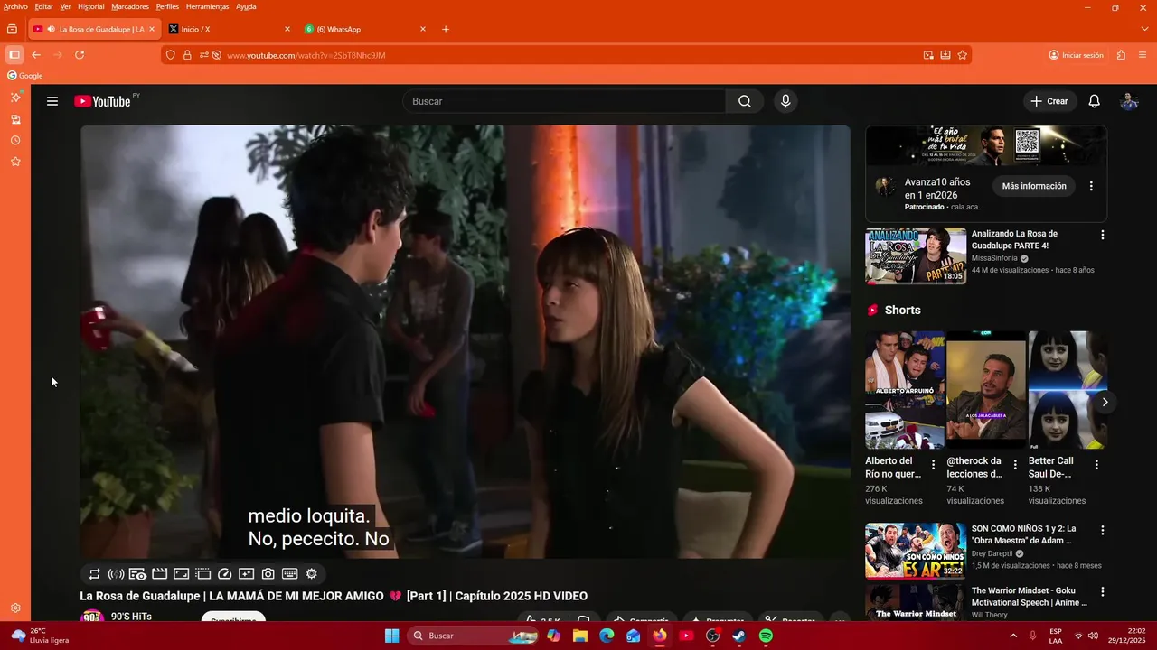Click the YouTube URL in address bar
Screen dimensions: 1157x650
coord(306,55)
